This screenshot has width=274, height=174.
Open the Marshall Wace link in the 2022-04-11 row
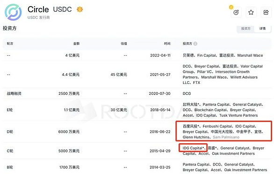(250, 55)
